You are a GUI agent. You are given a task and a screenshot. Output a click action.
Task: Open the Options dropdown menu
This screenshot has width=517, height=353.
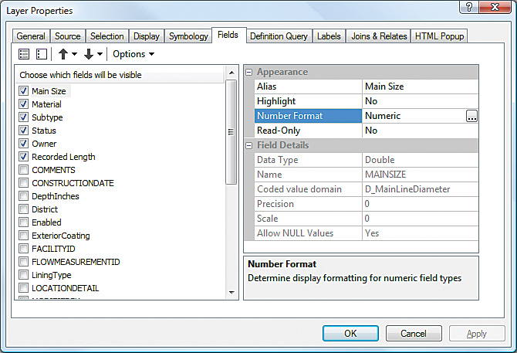[133, 54]
